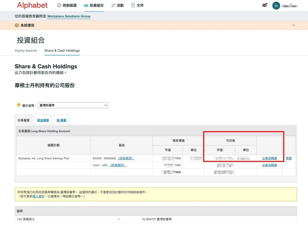Click the 現有價值 column header
308x228 pixels.
coord(178,140)
